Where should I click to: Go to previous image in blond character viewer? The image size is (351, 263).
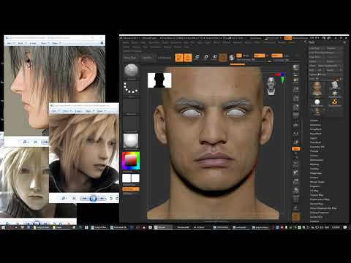click(85, 199)
